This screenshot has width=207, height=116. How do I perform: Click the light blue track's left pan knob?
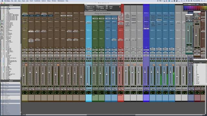pyautogui.click(x=87, y=58)
